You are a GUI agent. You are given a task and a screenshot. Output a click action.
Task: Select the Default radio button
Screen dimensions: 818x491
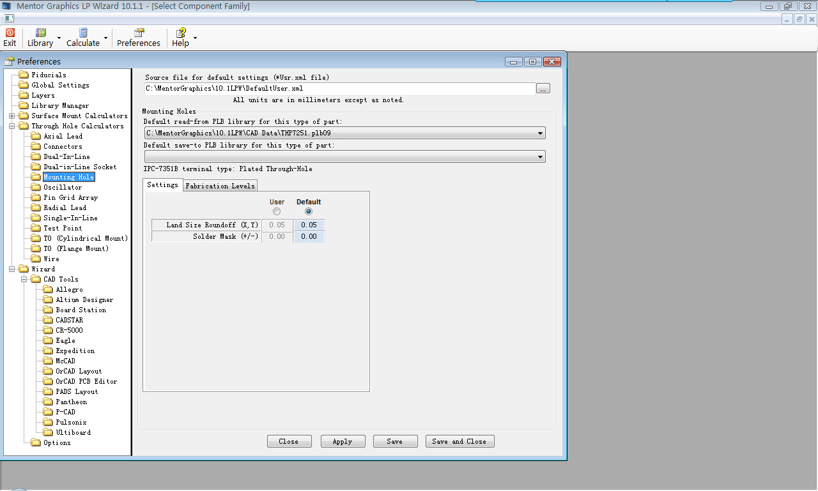(x=309, y=211)
